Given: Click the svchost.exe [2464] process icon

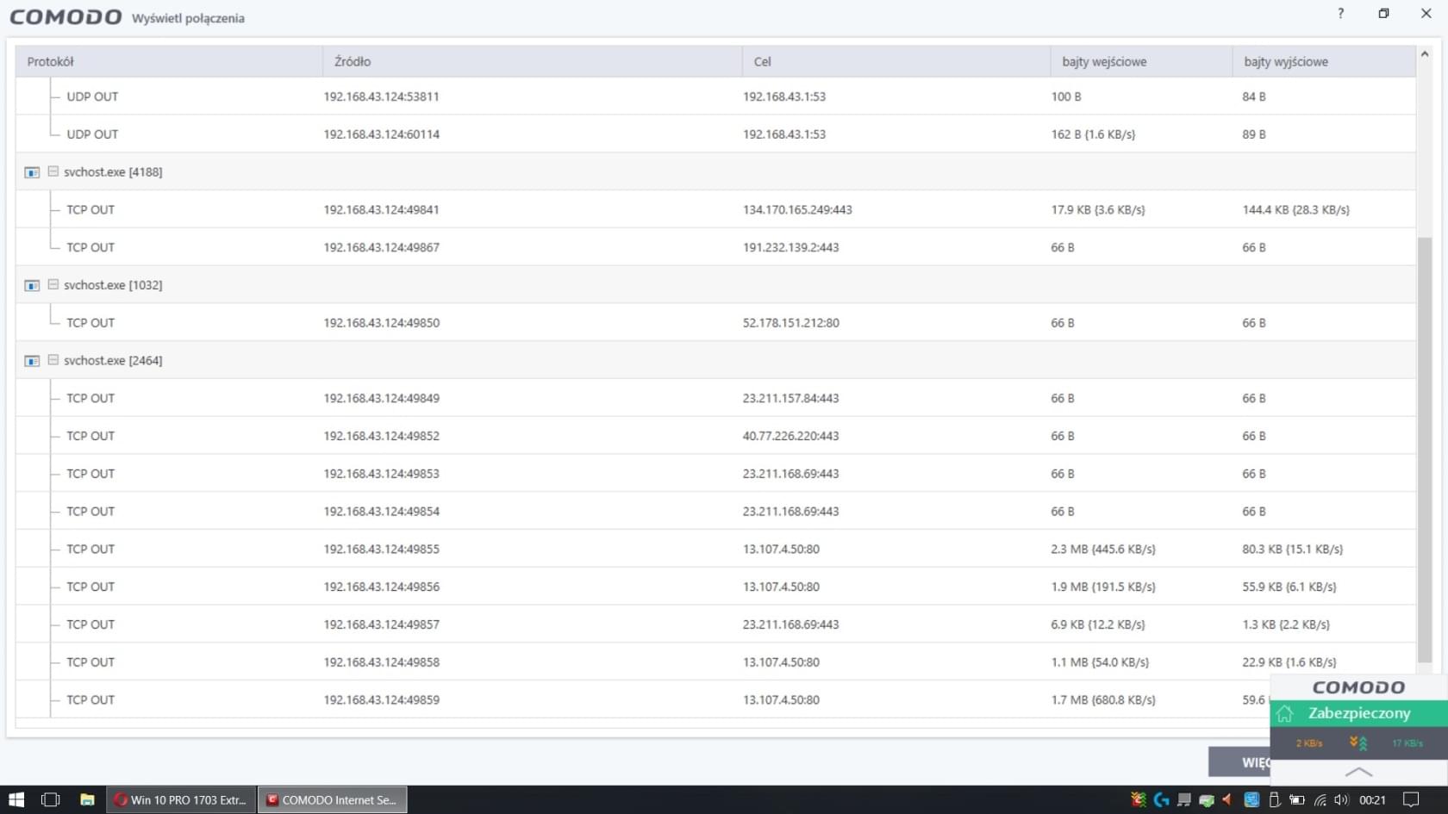Looking at the screenshot, I should 32,361.
